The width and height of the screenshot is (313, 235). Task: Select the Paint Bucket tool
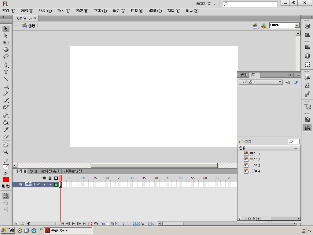[6, 122]
